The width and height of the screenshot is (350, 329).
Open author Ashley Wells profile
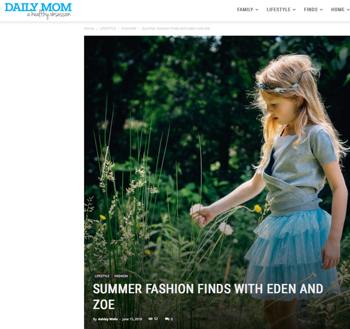pyautogui.click(x=108, y=319)
